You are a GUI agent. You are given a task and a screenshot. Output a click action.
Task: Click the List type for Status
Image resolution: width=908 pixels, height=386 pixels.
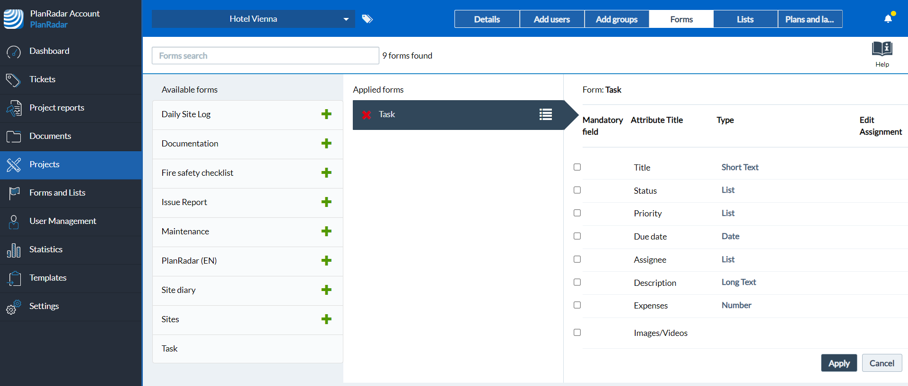pos(728,190)
